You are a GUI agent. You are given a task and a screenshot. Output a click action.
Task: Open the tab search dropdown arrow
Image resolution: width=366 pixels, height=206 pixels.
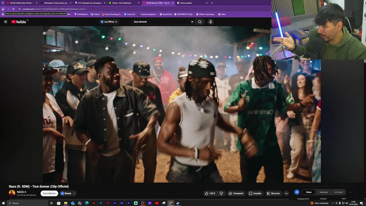click(x=3, y=3)
